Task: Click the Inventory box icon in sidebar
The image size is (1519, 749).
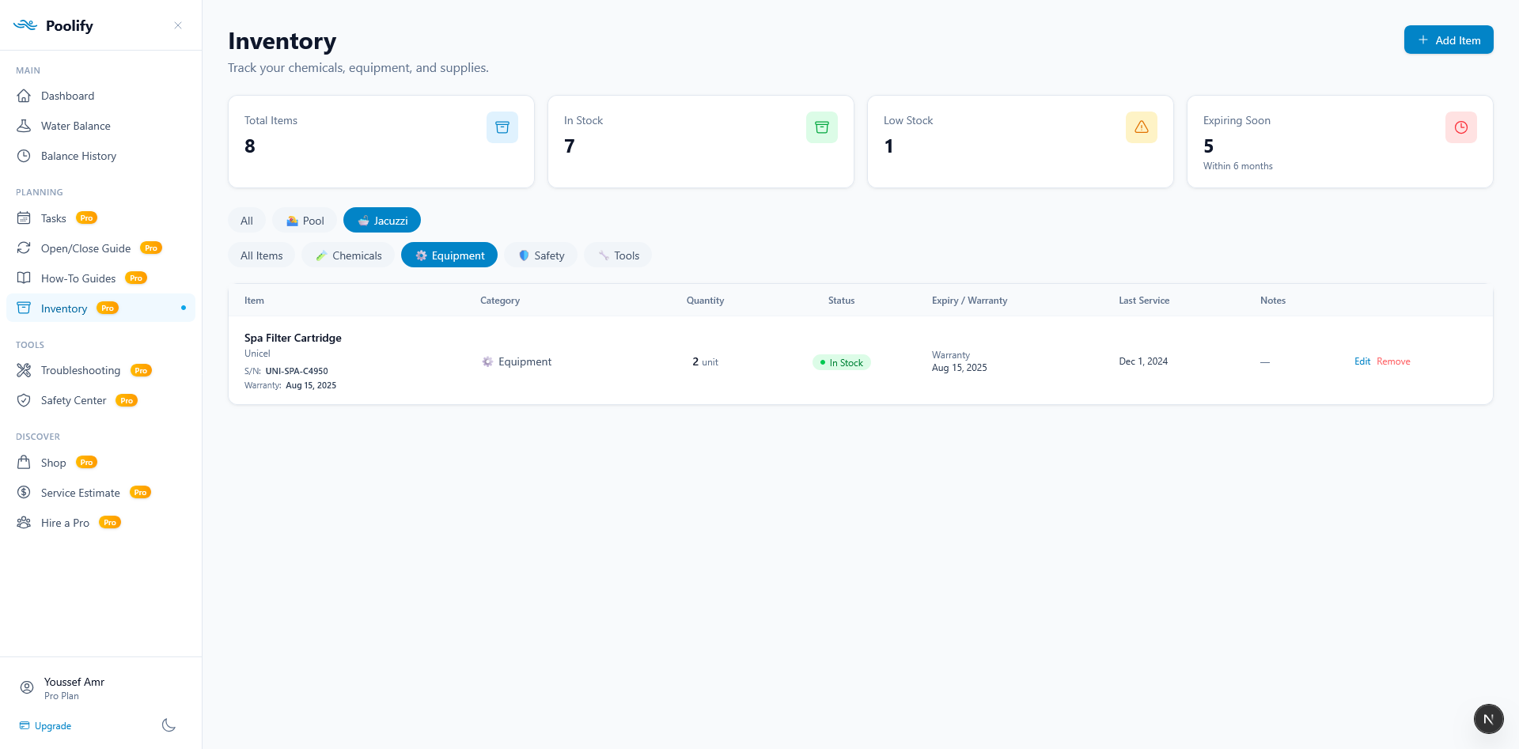Action: (24, 308)
